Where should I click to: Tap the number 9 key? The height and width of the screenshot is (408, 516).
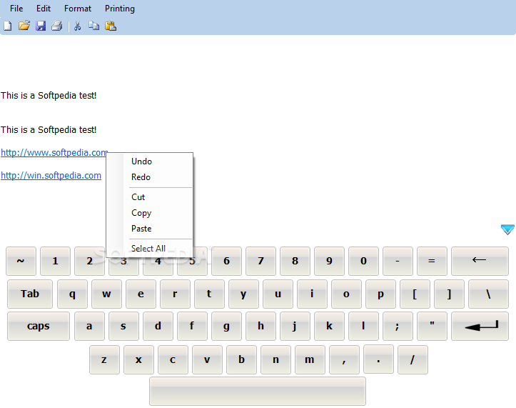coord(329,261)
